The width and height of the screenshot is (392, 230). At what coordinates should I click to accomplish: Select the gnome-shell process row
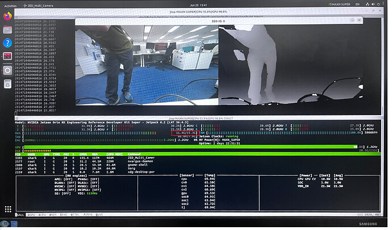click(198, 165)
